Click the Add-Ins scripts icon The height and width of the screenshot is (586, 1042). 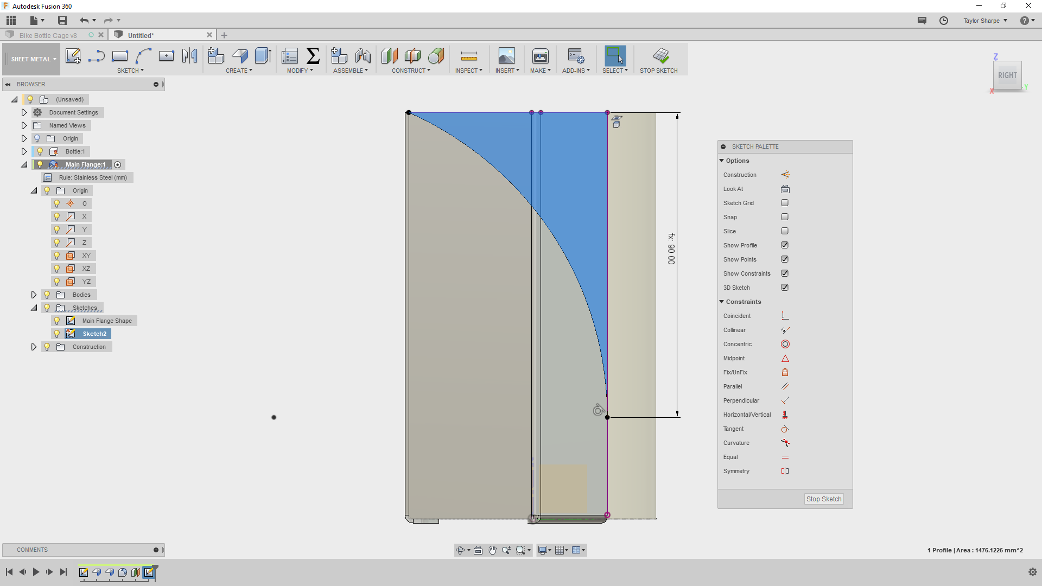[x=575, y=56]
